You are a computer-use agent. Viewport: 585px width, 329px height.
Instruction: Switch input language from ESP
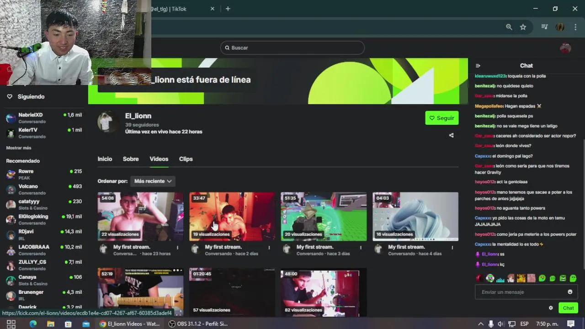(x=524, y=324)
